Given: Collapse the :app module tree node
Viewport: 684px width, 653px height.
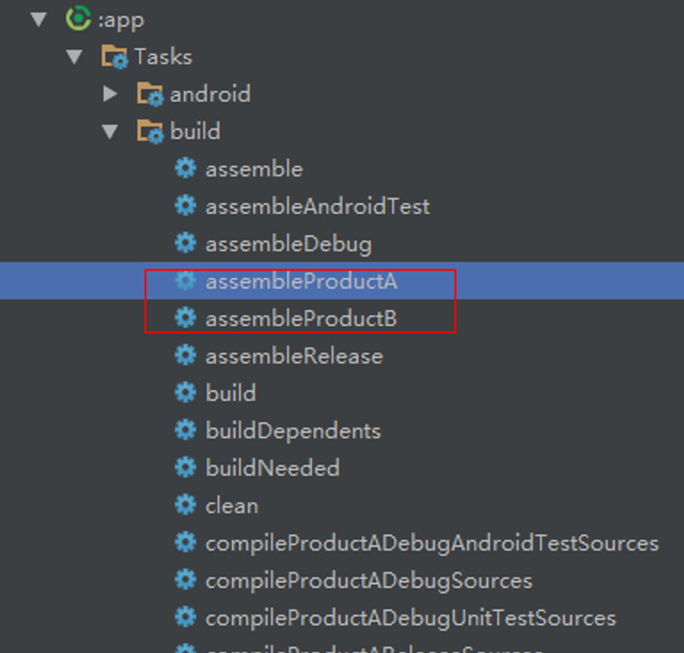Looking at the screenshot, I should click(38, 18).
